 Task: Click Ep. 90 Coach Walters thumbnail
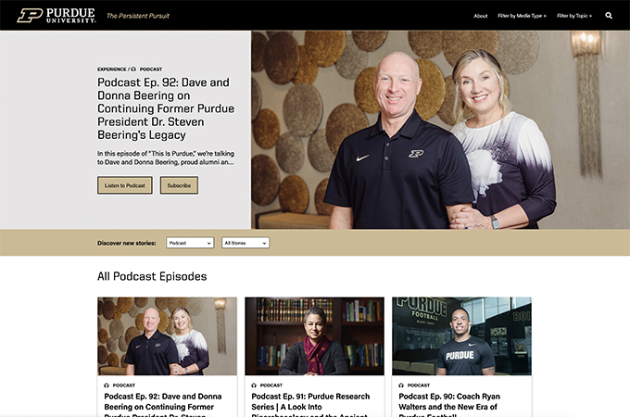pos(461,336)
